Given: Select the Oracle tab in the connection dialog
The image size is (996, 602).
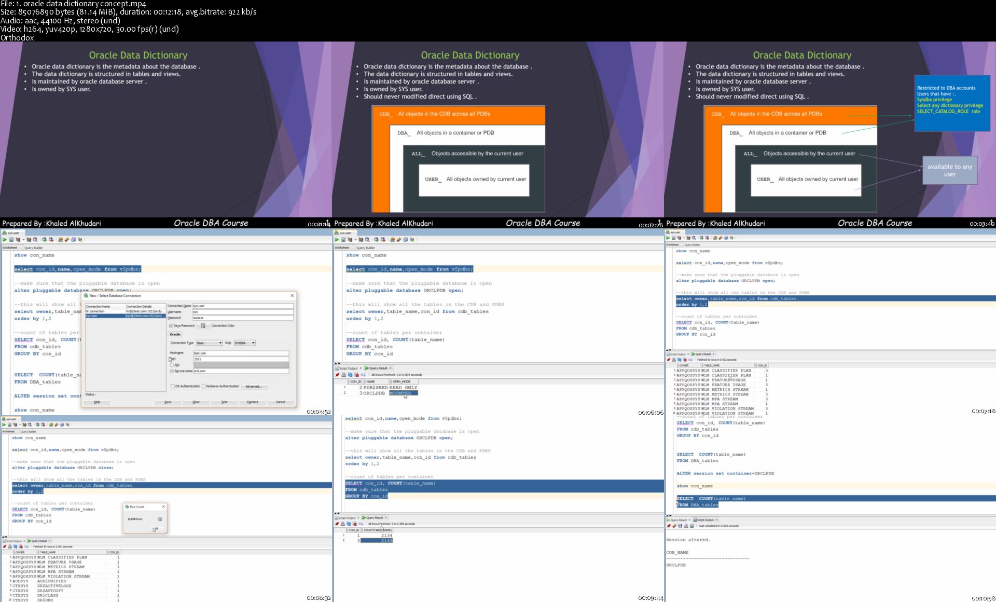Looking at the screenshot, I should (175, 334).
